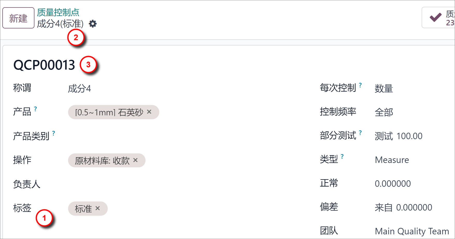Click the 新建 button
This screenshot has width=455, height=239.
(18, 17)
